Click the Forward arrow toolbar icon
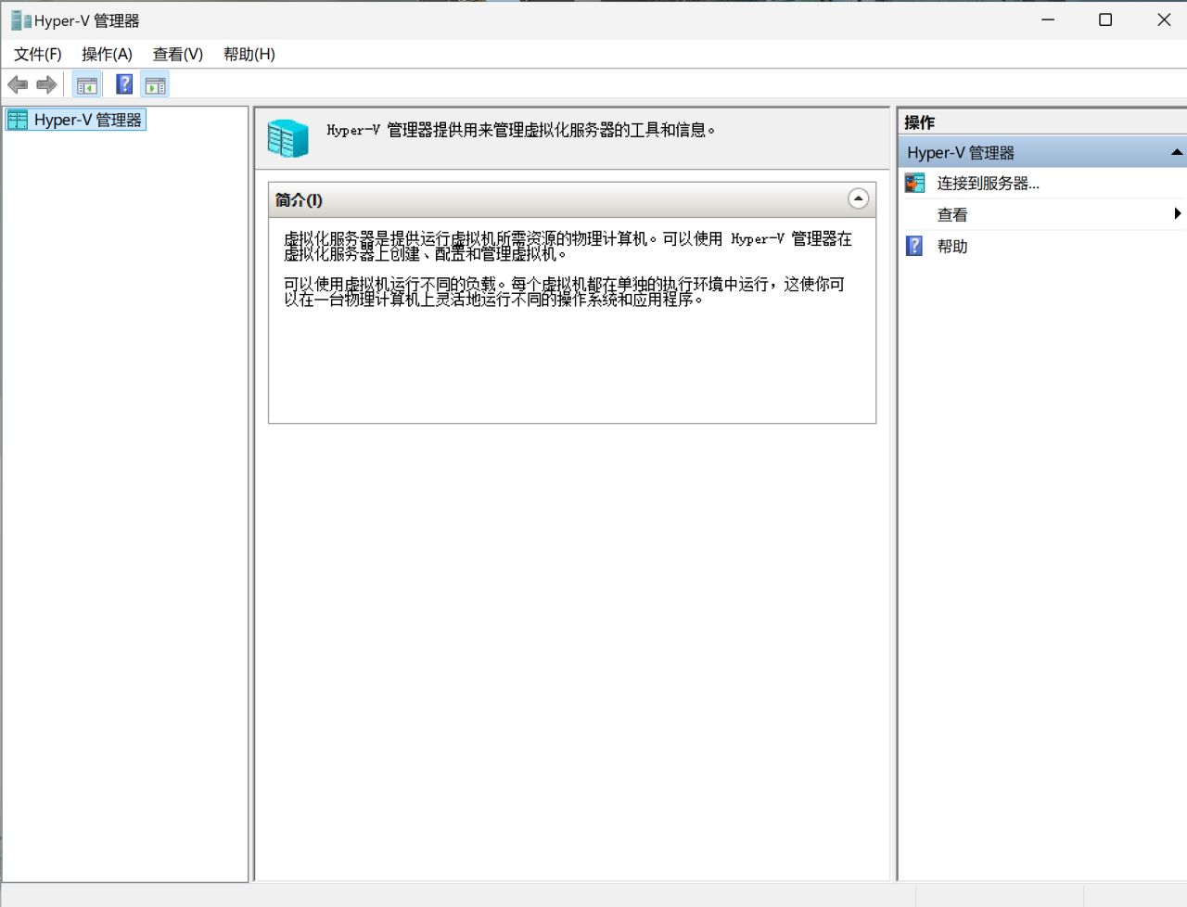The width and height of the screenshot is (1187, 907). click(46, 85)
